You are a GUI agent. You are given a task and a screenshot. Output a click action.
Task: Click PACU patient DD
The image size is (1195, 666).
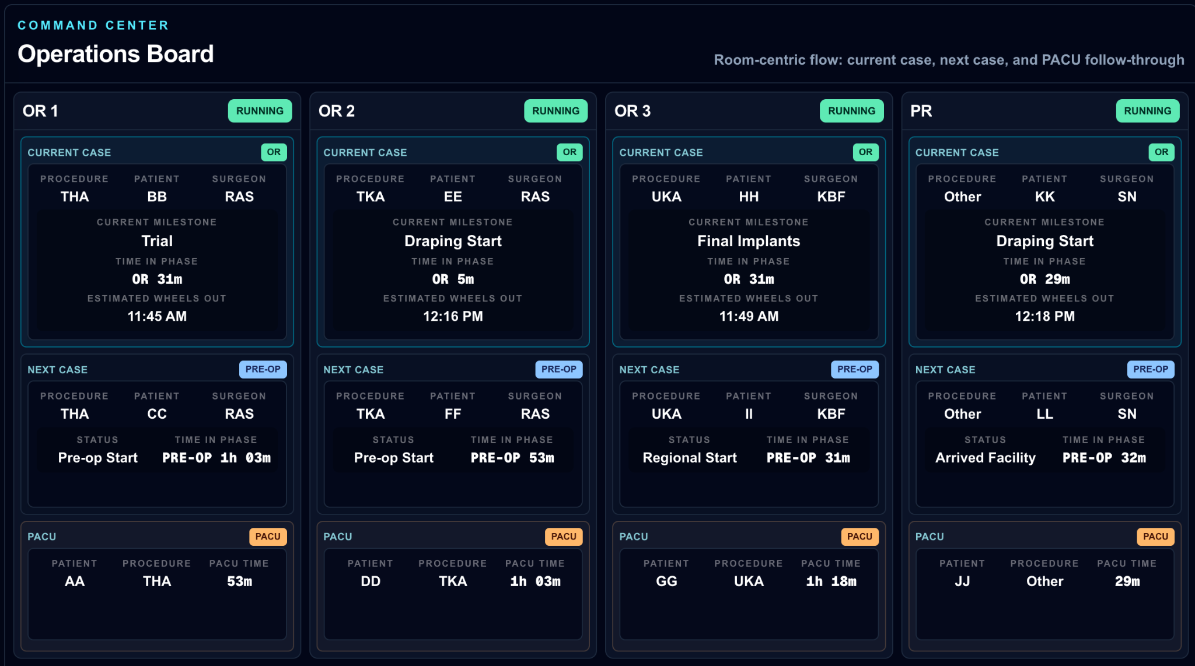point(371,581)
